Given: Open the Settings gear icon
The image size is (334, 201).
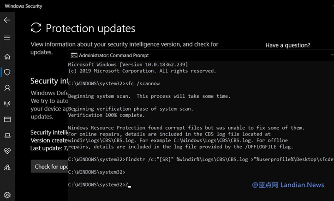Looking at the screenshot, I should tap(7, 195).
